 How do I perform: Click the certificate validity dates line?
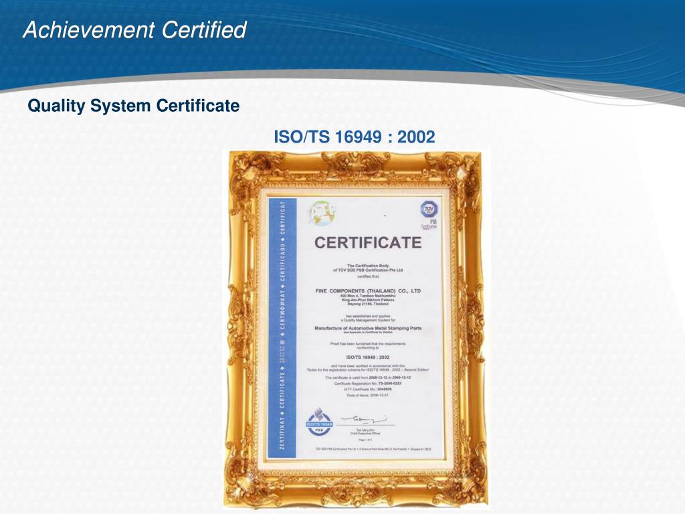(368, 377)
